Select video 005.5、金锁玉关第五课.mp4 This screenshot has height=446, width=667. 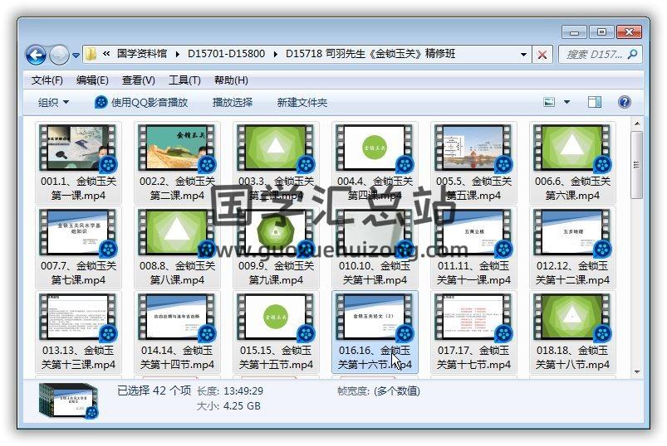click(473, 163)
